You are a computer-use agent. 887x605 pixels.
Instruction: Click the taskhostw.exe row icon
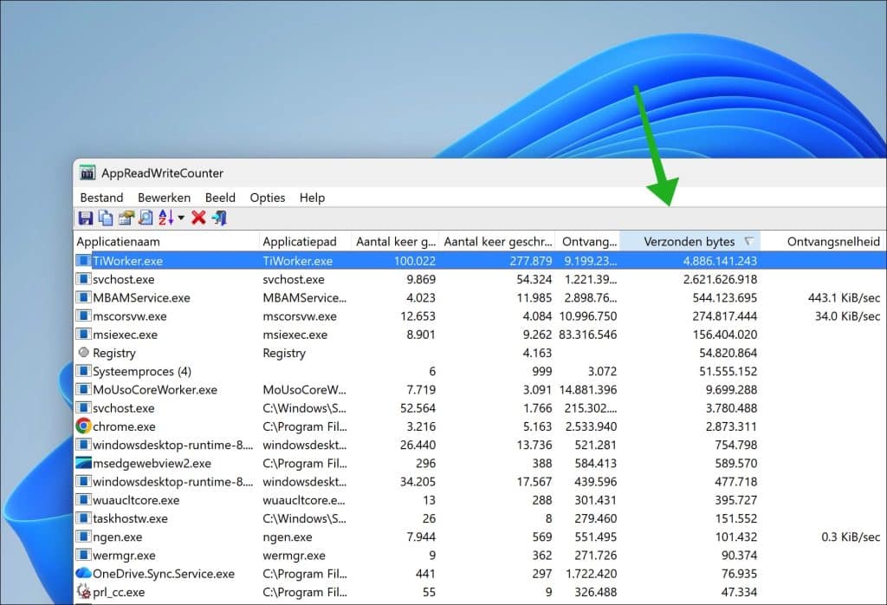(x=83, y=517)
